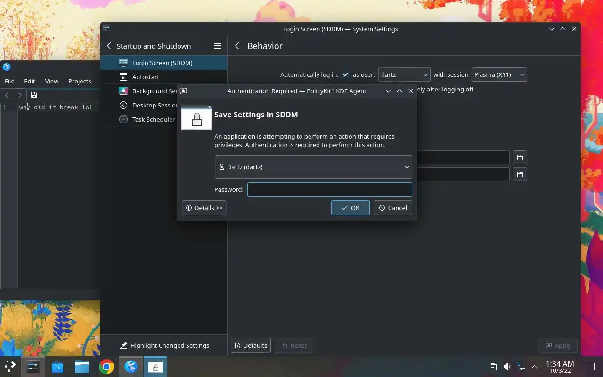Open the session dropdown showing Plasma (X11)
Screen dimensions: 603x377
pos(499,74)
